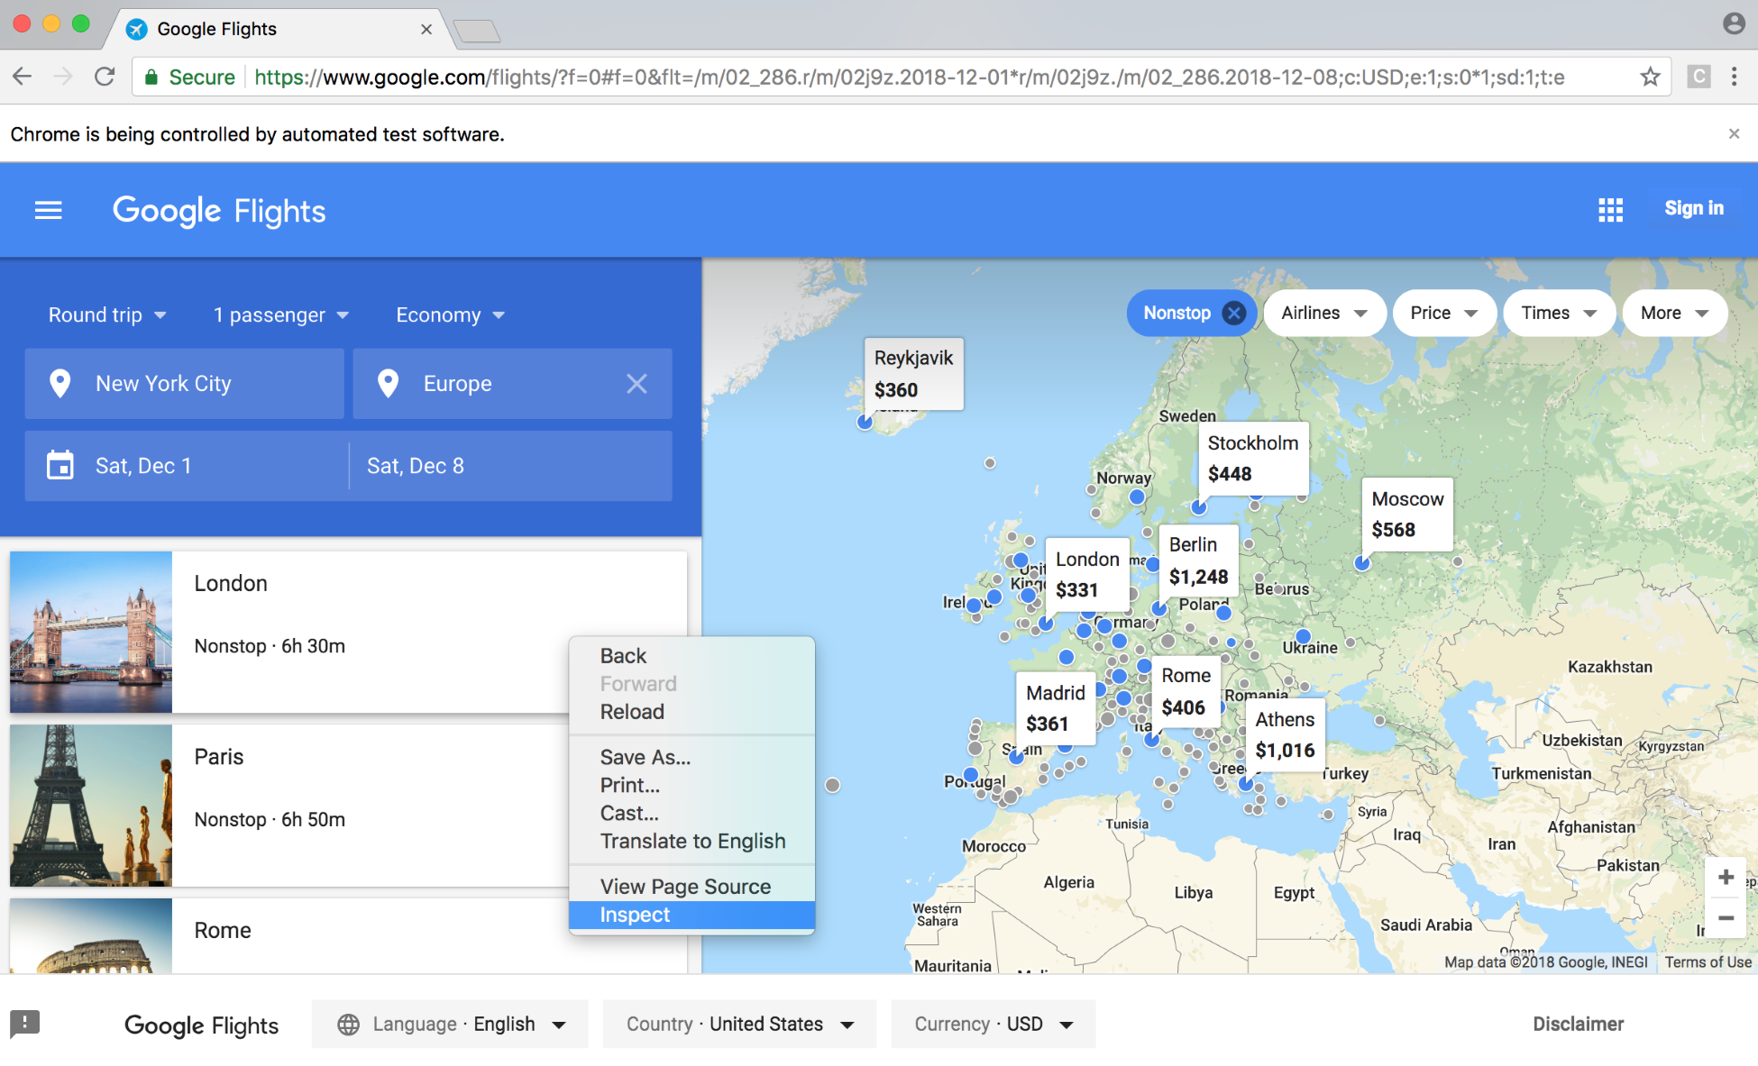The height and width of the screenshot is (1066, 1758).
Task: Click the Moscow $568 map label
Action: pyautogui.click(x=1407, y=515)
